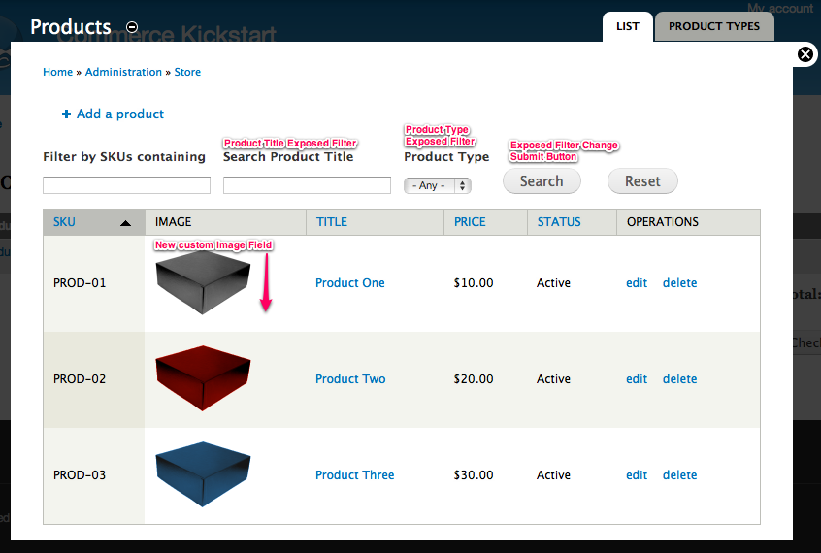Select the PROD-02 SKU text
821x553 pixels.
[x=80, y=378]
